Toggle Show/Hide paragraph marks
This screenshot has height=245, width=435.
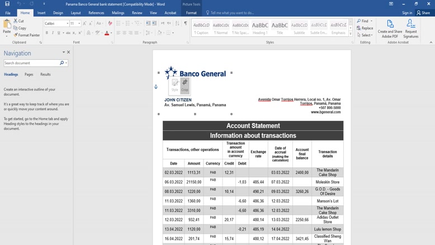point(186,23)
